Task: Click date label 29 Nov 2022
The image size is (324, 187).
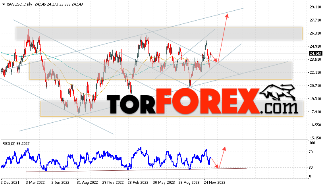Action: pyautogui.click(x=113, y=183)
